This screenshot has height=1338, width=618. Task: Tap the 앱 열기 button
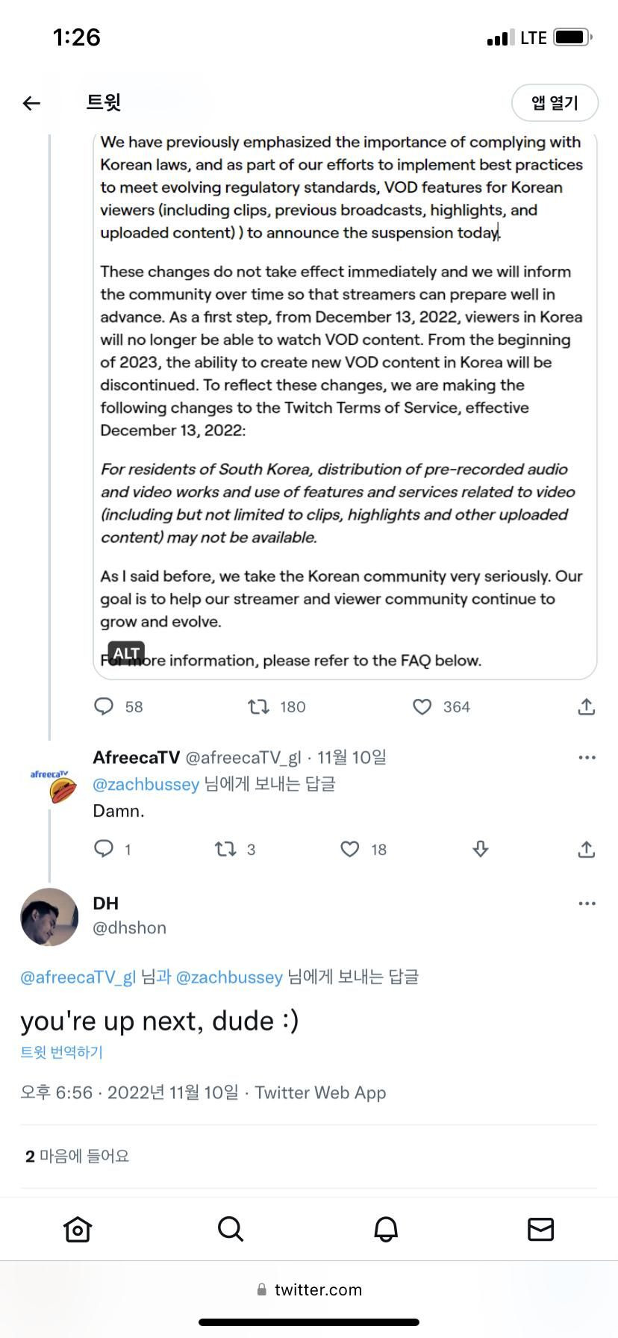pyautogui.click(x=555, y=103)
